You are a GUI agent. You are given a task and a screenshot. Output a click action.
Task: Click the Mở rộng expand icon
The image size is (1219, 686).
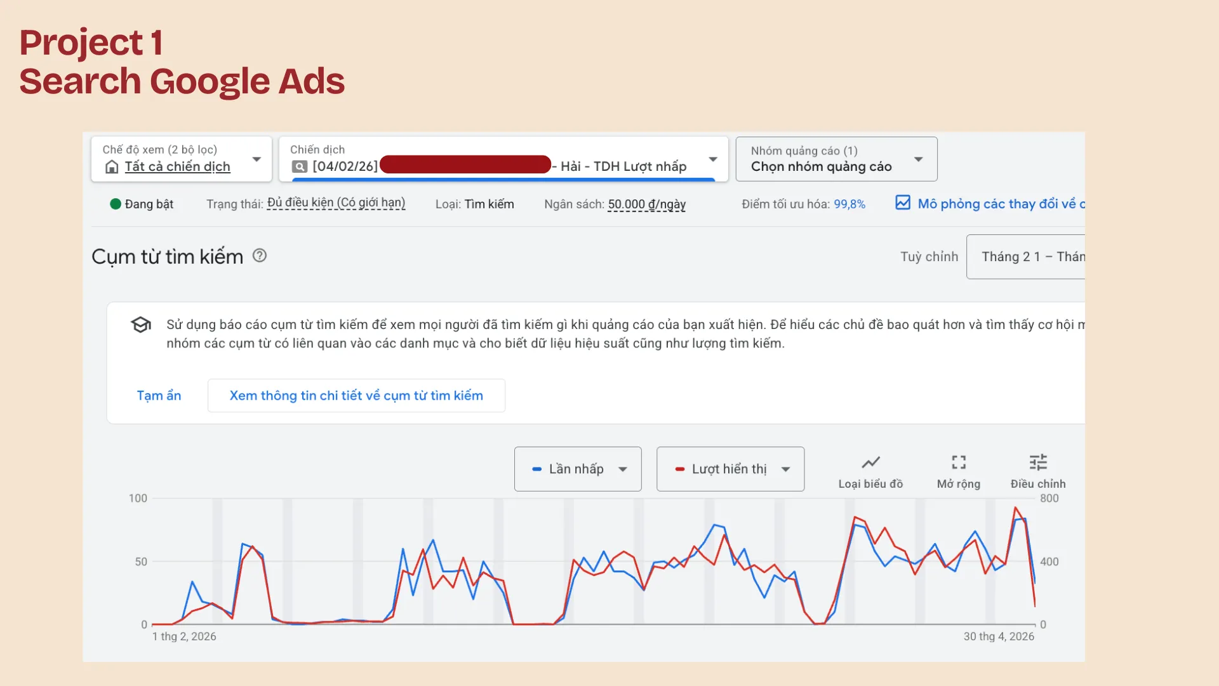tap(959, 462)
